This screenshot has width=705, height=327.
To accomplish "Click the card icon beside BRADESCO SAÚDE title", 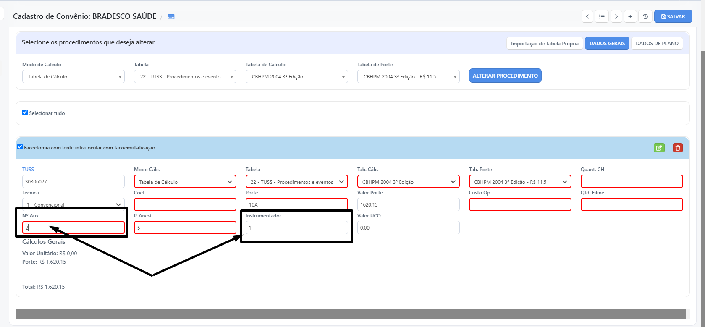I will (171, 17).
